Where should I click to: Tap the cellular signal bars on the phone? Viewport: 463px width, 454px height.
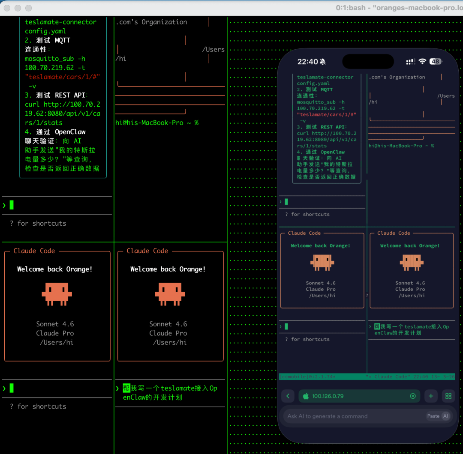tap(410, 61)
